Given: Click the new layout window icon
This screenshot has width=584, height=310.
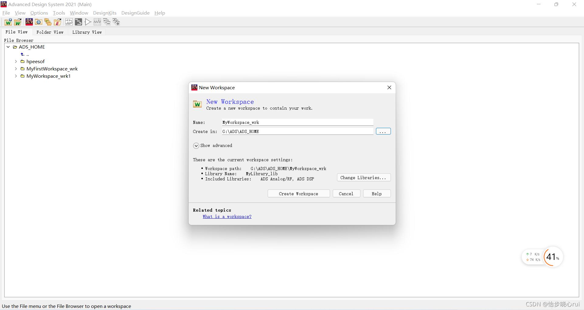Looking at the screenshot, I should [x=78, y=22].
